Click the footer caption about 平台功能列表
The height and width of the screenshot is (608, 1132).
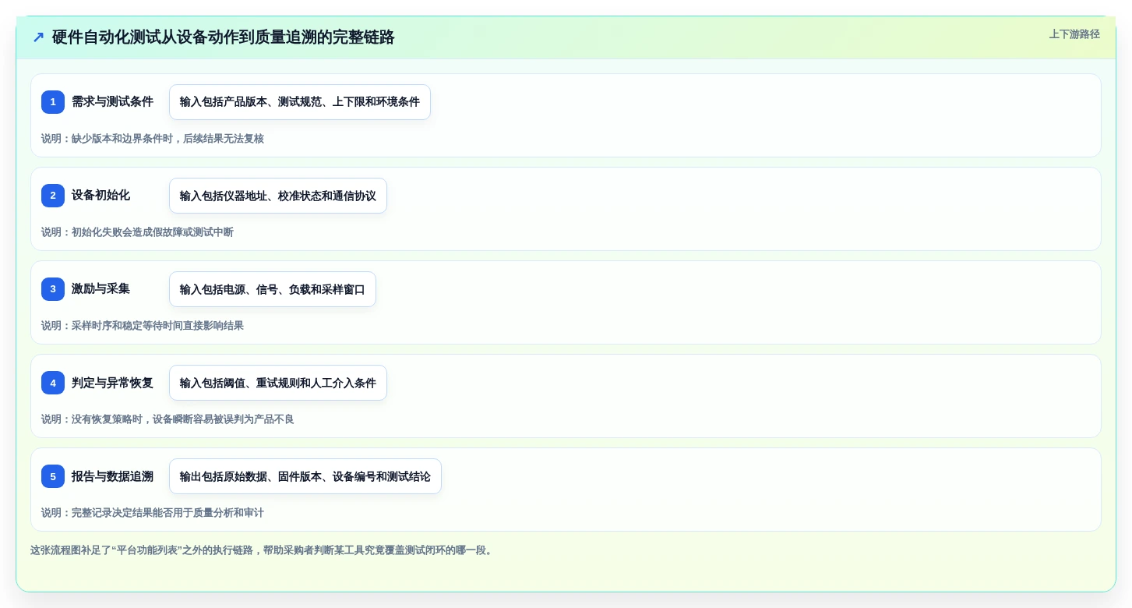click(263, 550)
